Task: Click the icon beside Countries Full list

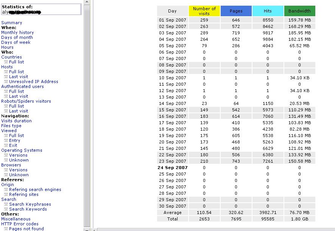Action: point(6,62)
